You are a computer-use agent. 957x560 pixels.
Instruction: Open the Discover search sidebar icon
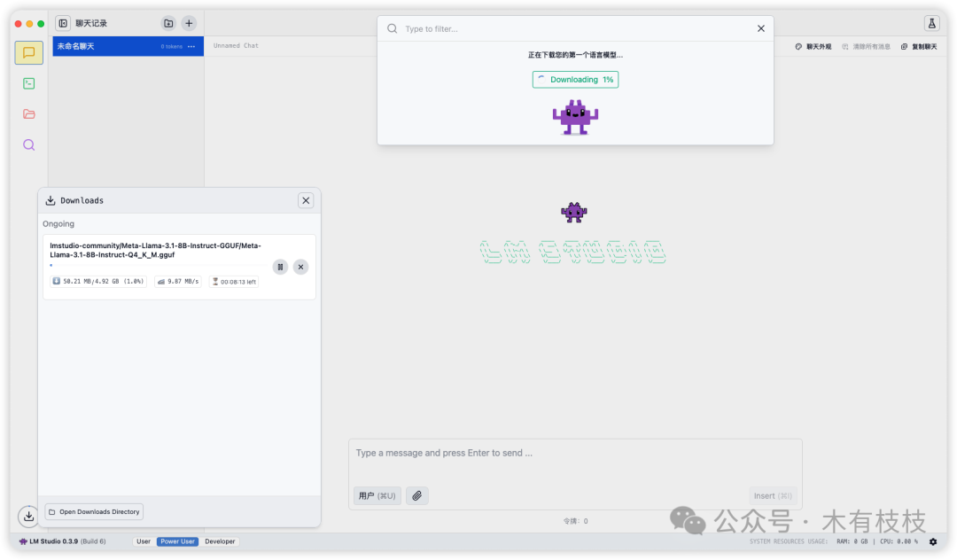28,144
